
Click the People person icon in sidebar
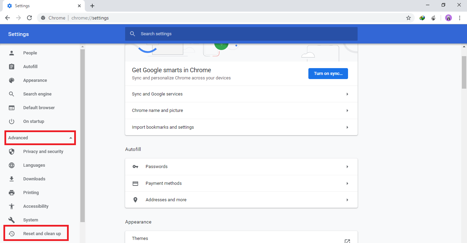[x=12, y=53]
